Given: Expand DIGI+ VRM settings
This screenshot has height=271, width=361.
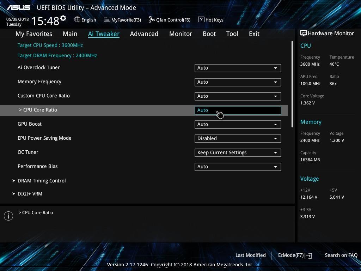Looking at the screenshot, I should pos(30,193).
